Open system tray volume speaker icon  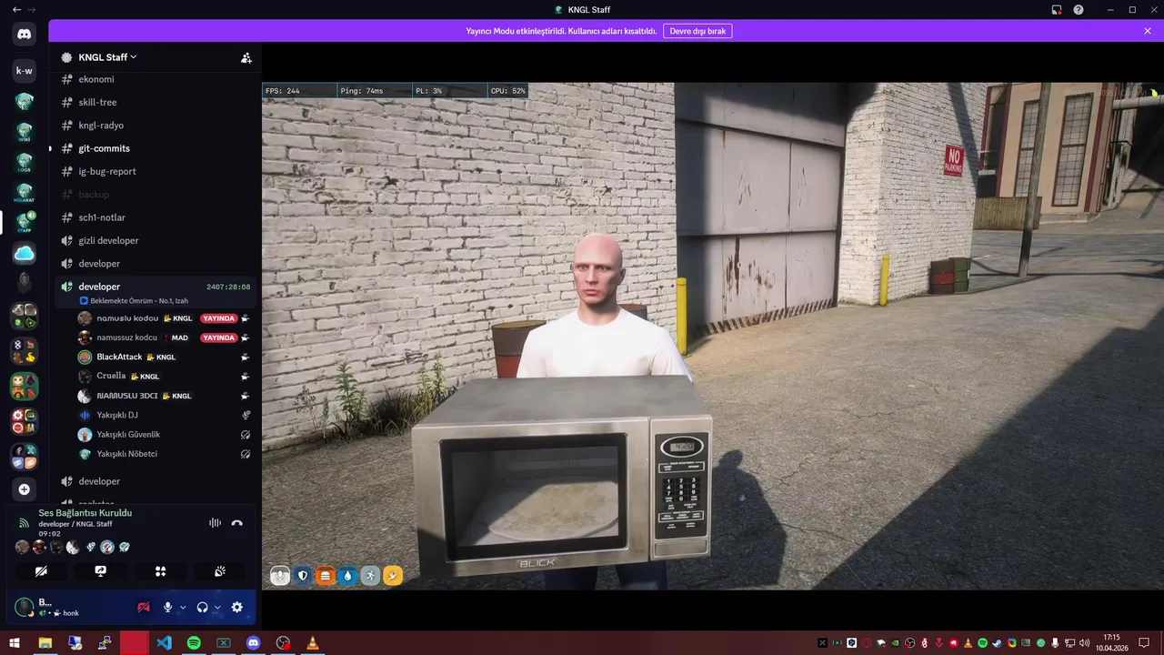(1085, 643)
